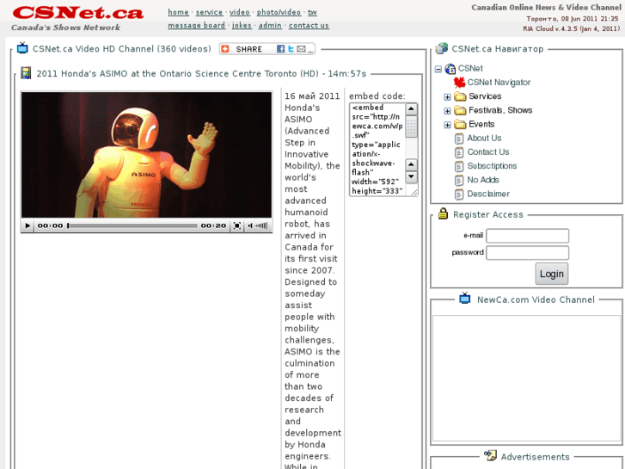Click the Register Access padlock icon

coord(443,213)
